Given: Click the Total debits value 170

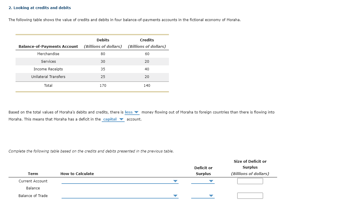Looking at the screenshot, I should click(103, 85).
